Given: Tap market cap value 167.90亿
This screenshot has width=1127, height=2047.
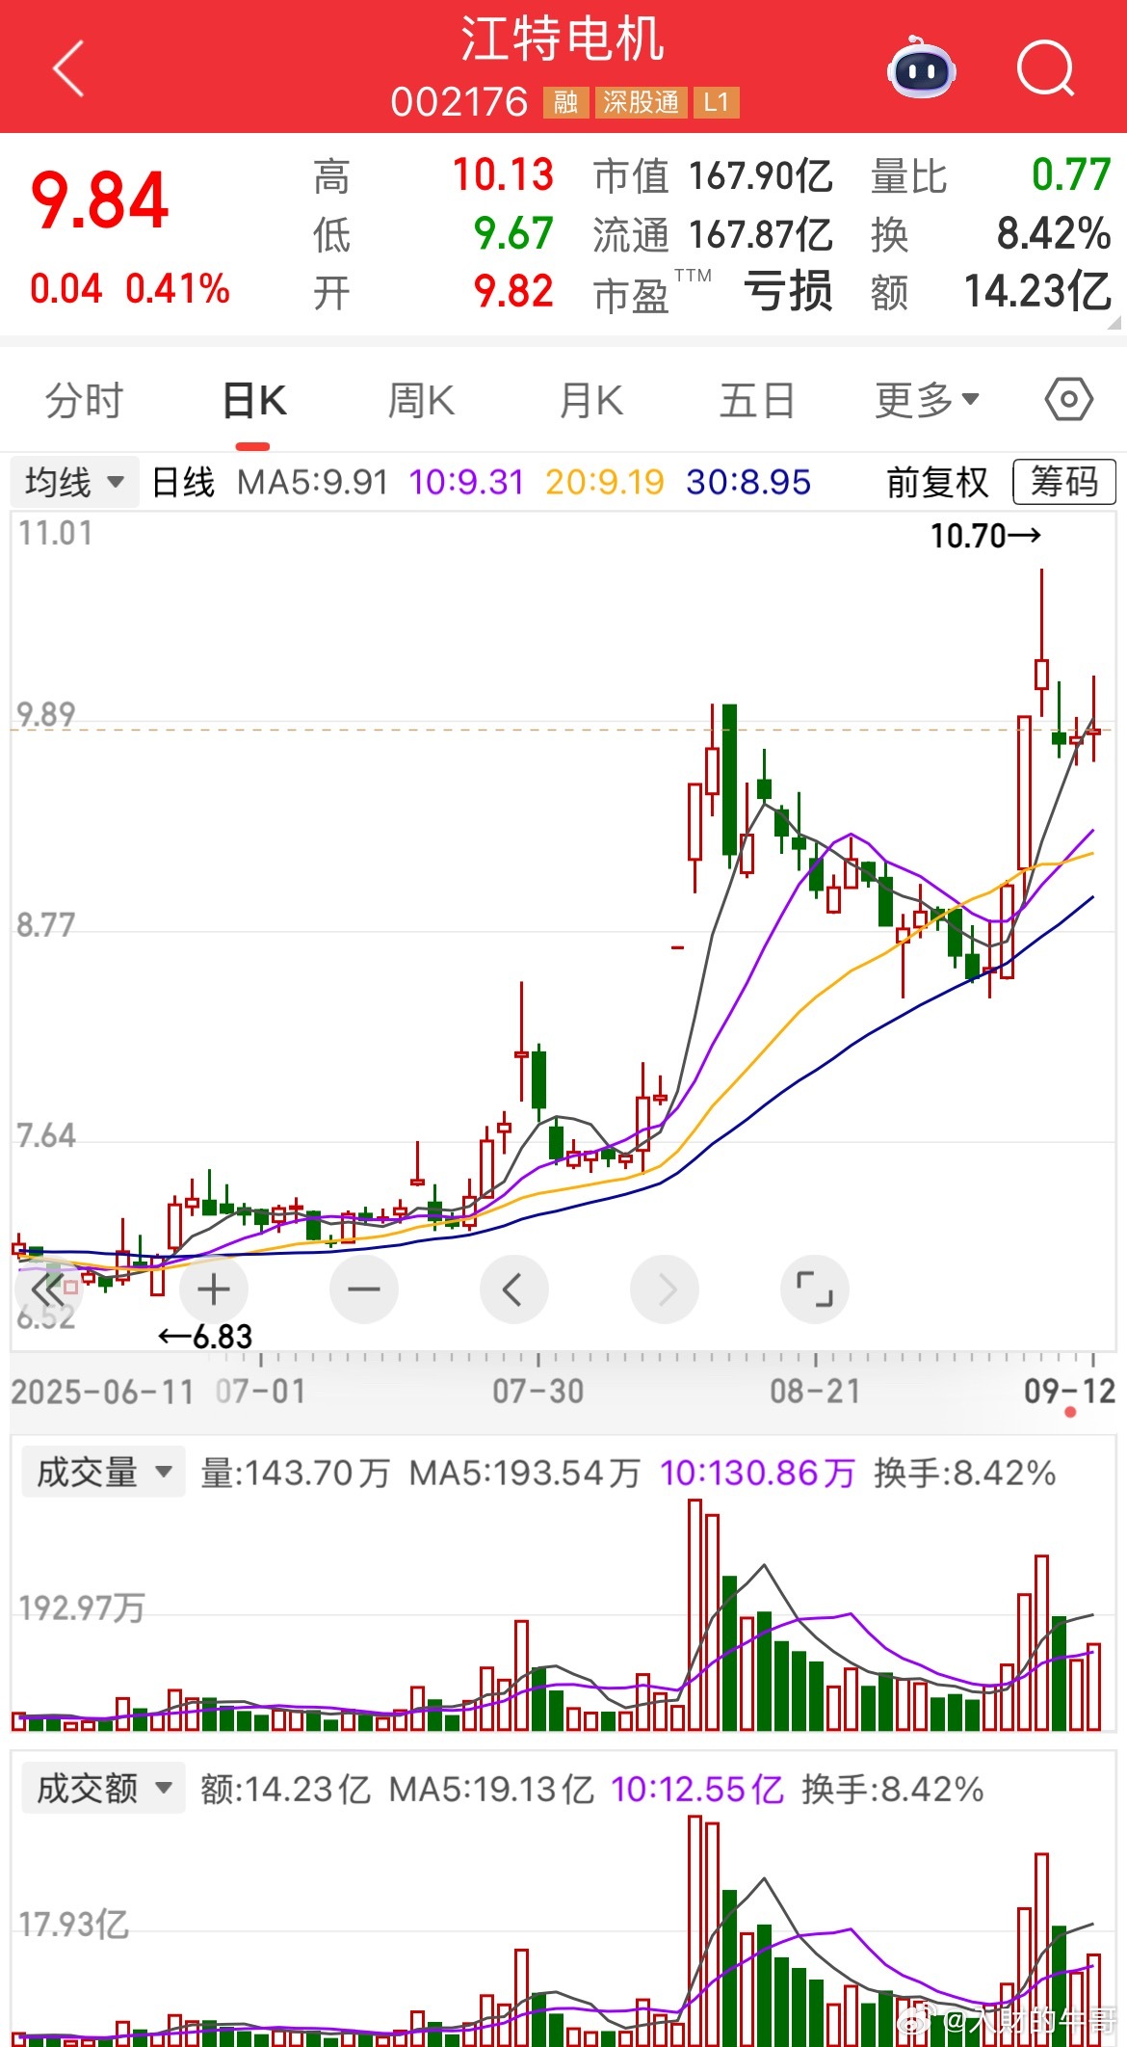Looking at the screenshot, I should (761, 176).
